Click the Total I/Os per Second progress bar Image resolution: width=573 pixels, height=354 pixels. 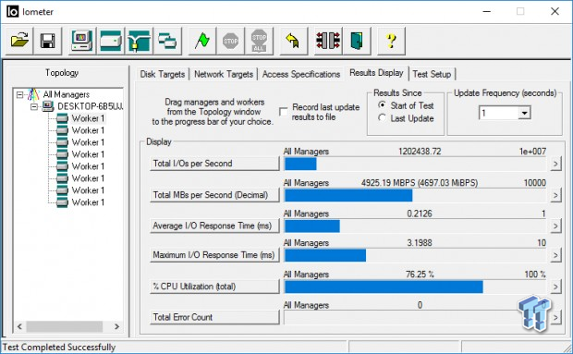click(415, 164)
